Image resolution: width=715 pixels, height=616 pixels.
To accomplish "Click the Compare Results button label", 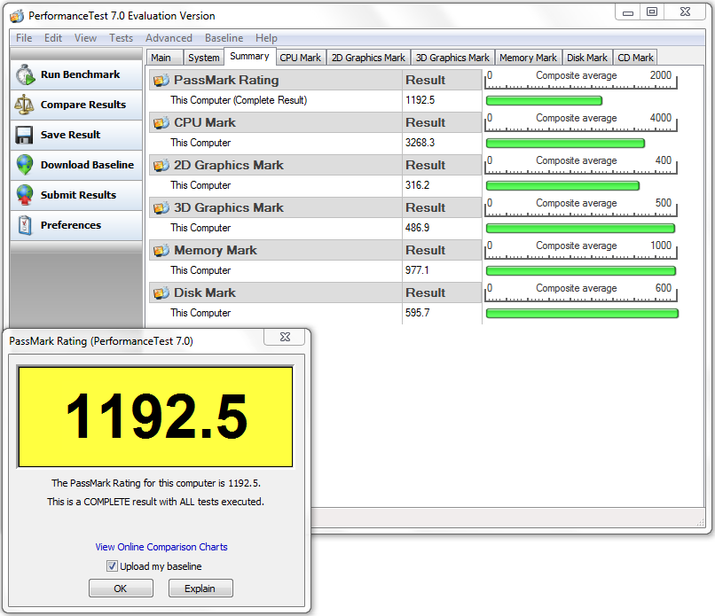I will (83, 105).
